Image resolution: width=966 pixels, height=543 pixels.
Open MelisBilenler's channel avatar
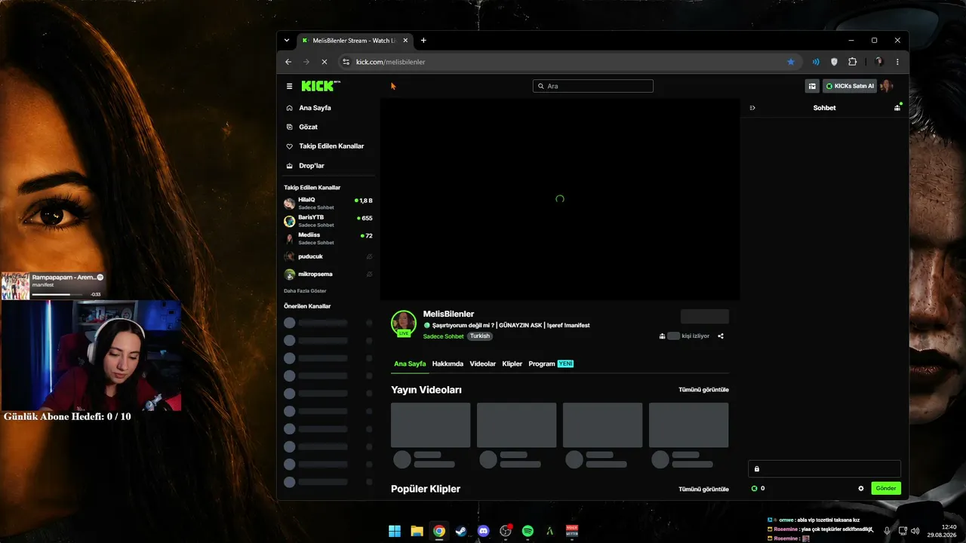click(404, 323)
